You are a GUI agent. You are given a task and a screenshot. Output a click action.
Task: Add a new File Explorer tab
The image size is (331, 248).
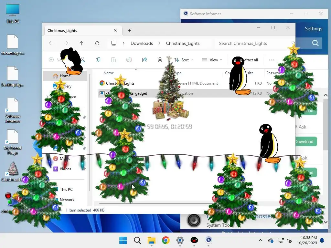coord(129,31)
